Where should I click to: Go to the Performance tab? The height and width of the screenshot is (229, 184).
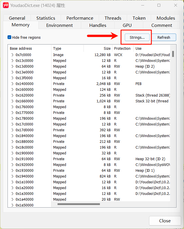(x=80, y=18)
